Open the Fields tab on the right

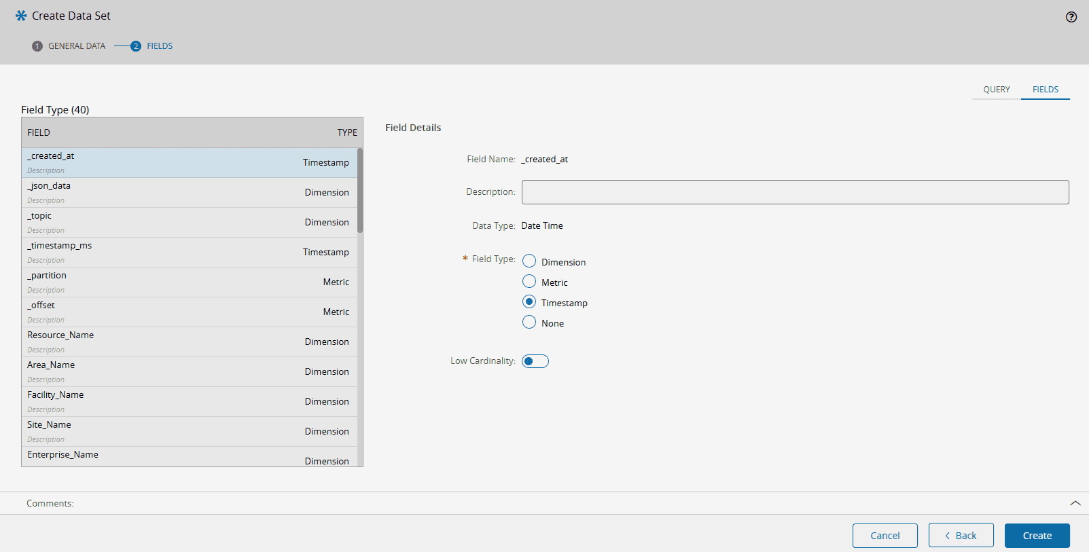pos(1045,90)
